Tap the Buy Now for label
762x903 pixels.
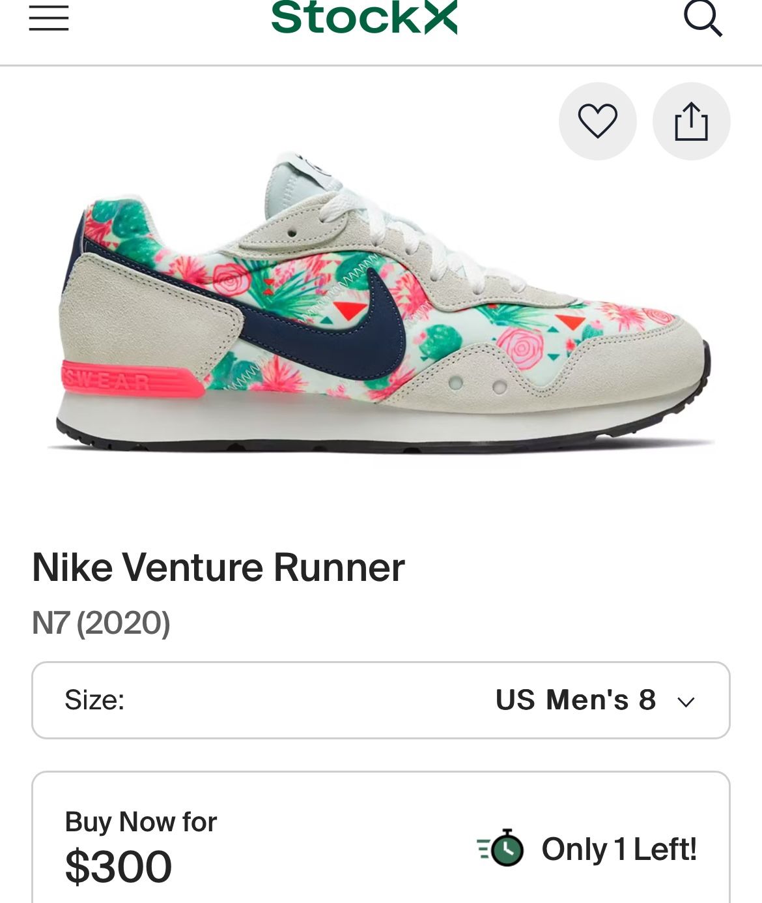click(x=141, y=822)
